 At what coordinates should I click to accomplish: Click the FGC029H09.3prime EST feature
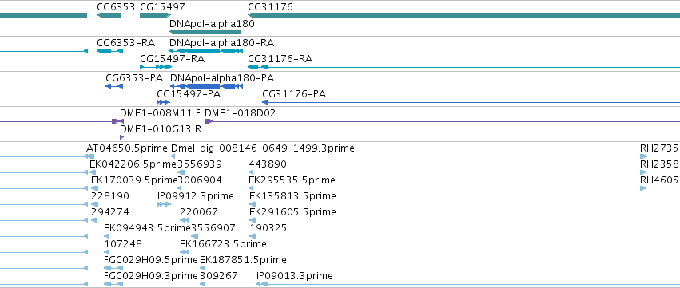(x=113, y=284)
